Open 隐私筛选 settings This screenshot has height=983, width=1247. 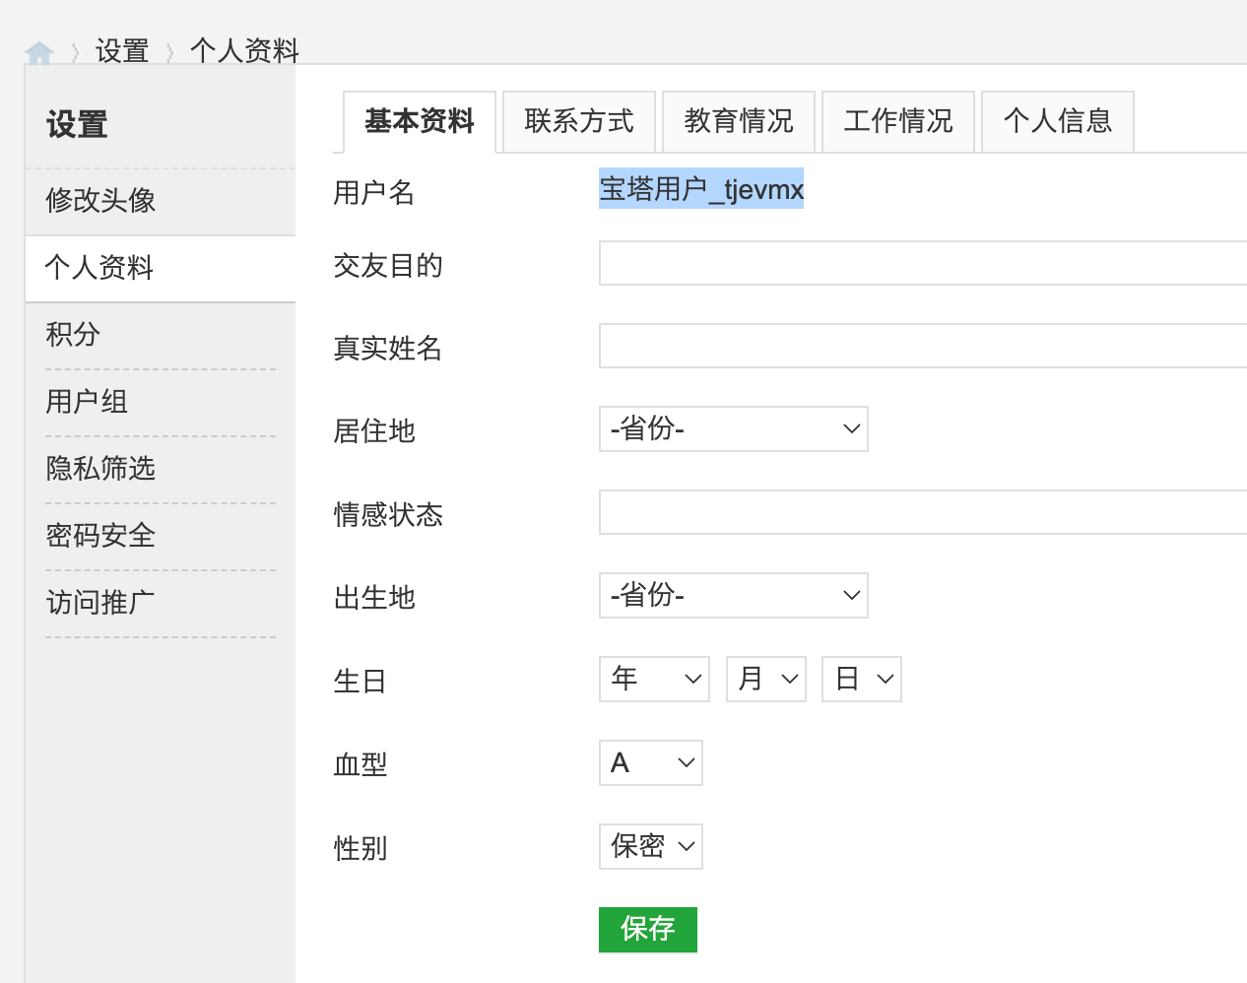point(100,469)
